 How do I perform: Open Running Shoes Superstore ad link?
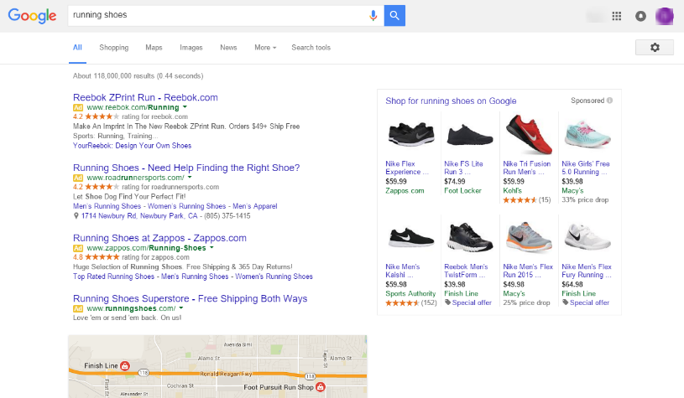point(191,299)
